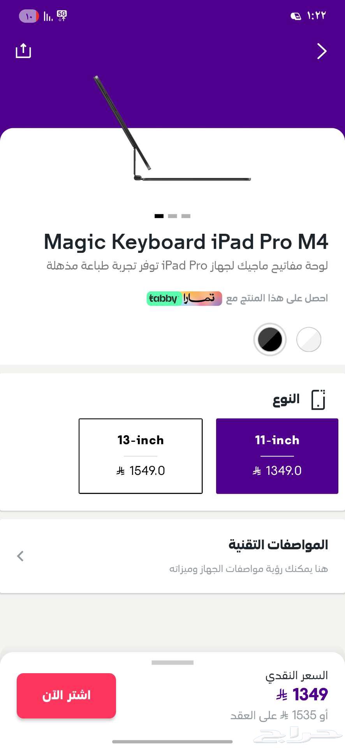Select the 13-inch variant option
Screen dimensions: 345x748
coord(141,456)
